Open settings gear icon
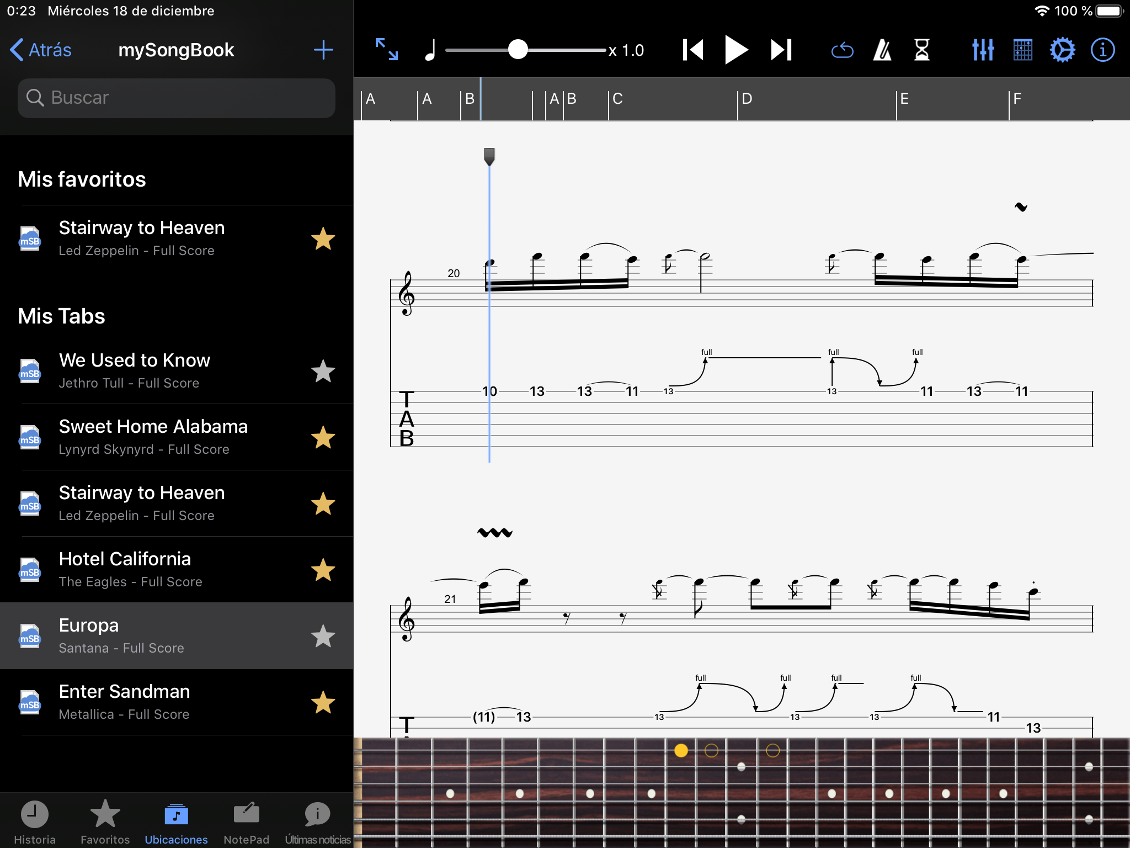1130x848 pixels. coord(1062,50)
